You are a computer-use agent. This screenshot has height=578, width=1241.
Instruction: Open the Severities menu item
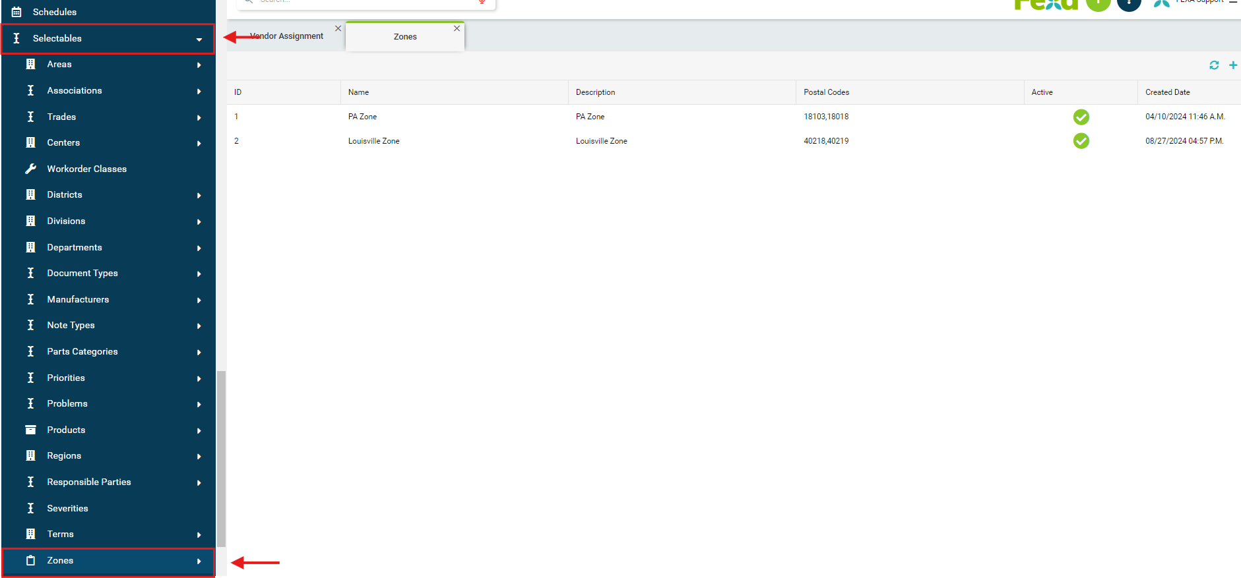67,508
